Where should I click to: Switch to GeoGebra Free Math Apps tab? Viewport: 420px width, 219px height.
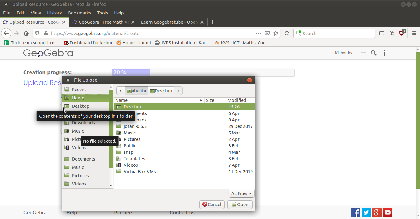(x=103, y=22)
